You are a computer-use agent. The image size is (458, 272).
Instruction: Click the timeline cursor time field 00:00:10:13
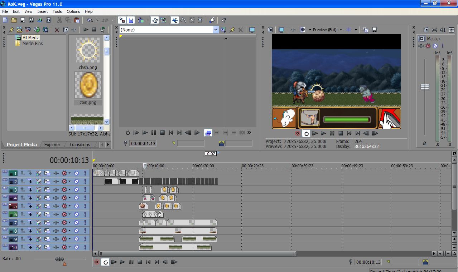[368, 262]
